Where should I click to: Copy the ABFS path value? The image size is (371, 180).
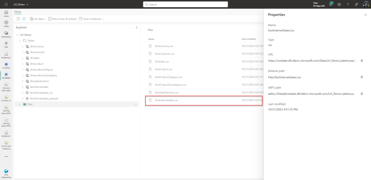[362, 94]
